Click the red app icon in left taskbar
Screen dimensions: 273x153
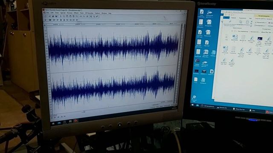[76, 121]
